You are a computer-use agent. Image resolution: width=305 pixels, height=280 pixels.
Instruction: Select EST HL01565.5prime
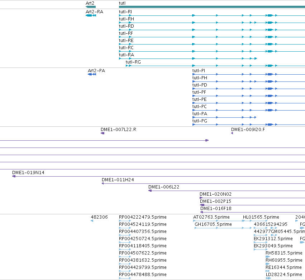pos(261,217)
